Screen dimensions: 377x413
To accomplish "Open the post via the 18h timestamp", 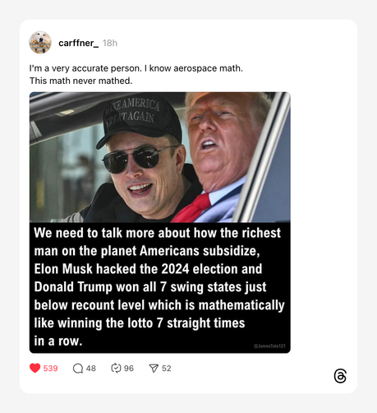I will click(110, 43).
